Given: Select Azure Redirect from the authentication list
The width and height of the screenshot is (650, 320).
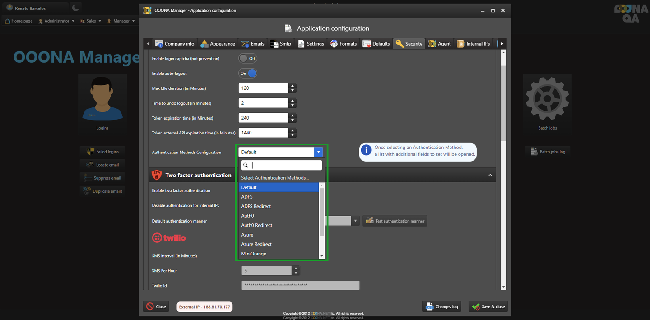Looking at the screenshot, I should pyautogui.click(x=256, y=244).
